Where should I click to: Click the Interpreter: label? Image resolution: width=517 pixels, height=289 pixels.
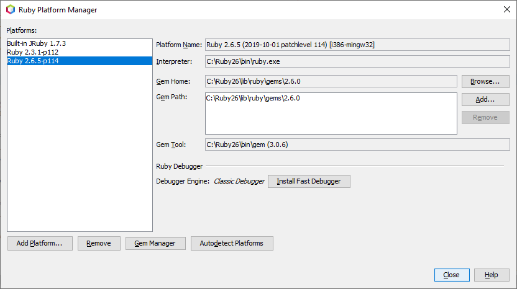(174, 61)
